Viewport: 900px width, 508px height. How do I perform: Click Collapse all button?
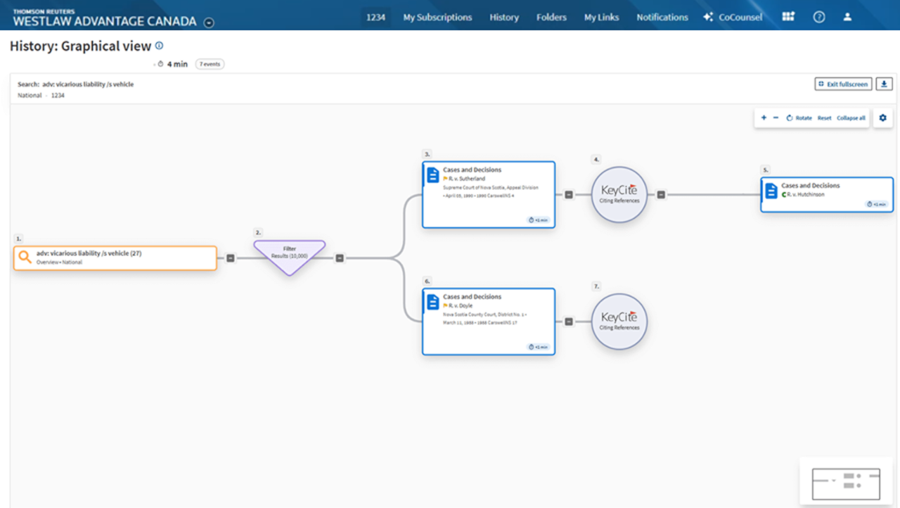pos(851,118)
